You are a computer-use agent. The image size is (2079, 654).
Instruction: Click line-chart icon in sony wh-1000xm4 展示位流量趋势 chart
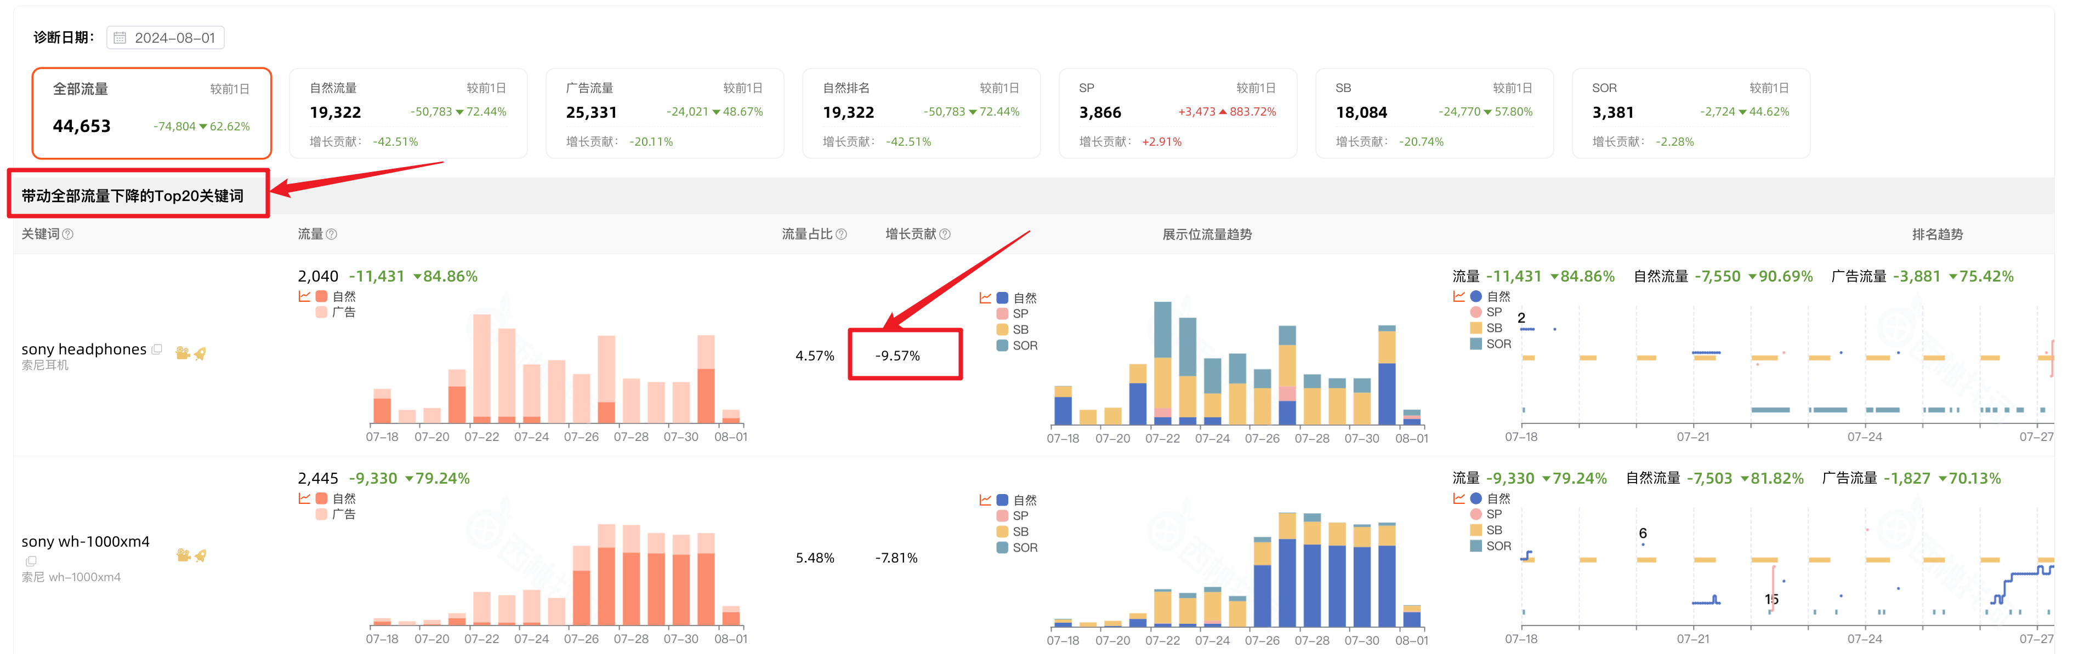(985, 500)
